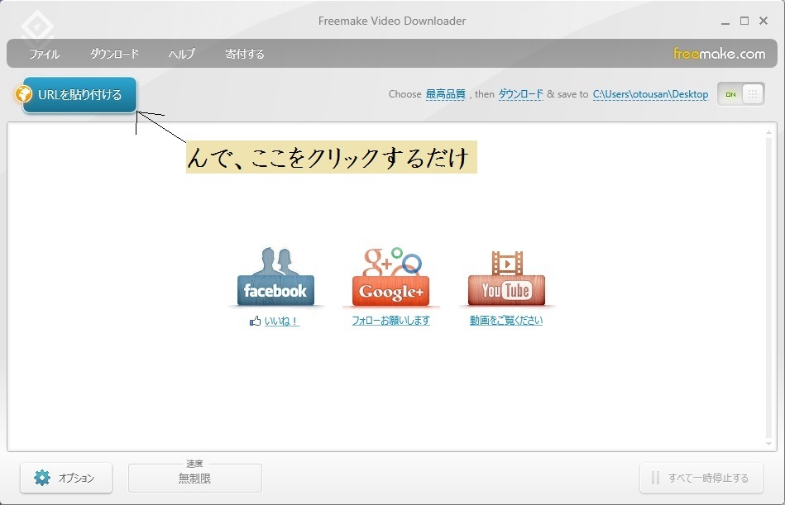Open the 寄付する menu
This screenshot has width=785, height=505.
pos(245,54)
